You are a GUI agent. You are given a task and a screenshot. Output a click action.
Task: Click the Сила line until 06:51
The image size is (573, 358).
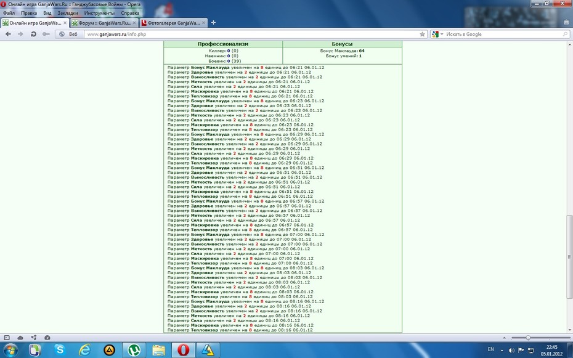tap(234, 187)
